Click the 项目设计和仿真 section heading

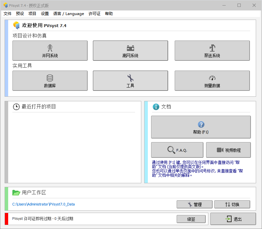pyautogui.click(x=29, y=36)
